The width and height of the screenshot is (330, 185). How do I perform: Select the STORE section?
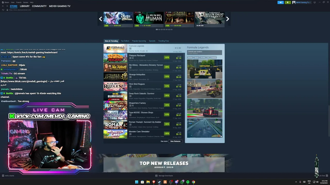[14, 6]
